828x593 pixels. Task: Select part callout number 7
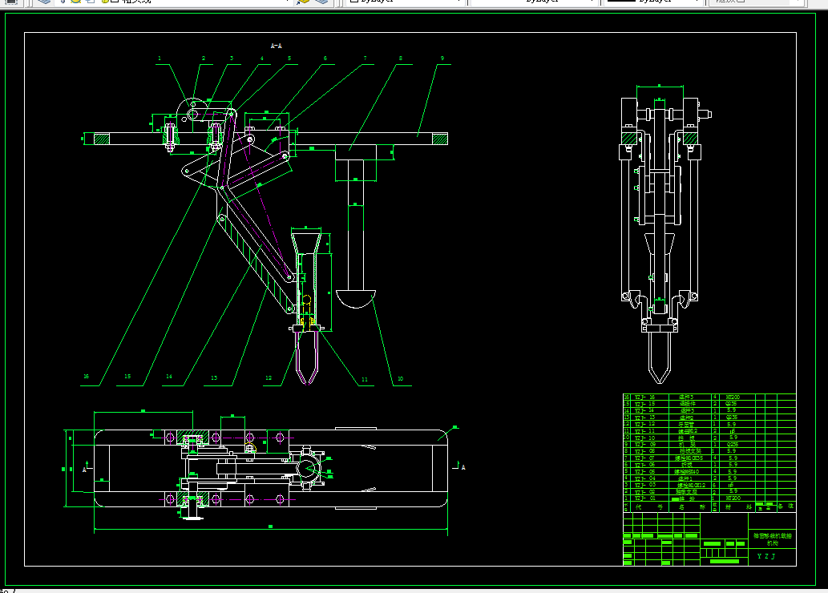[365, 58]
